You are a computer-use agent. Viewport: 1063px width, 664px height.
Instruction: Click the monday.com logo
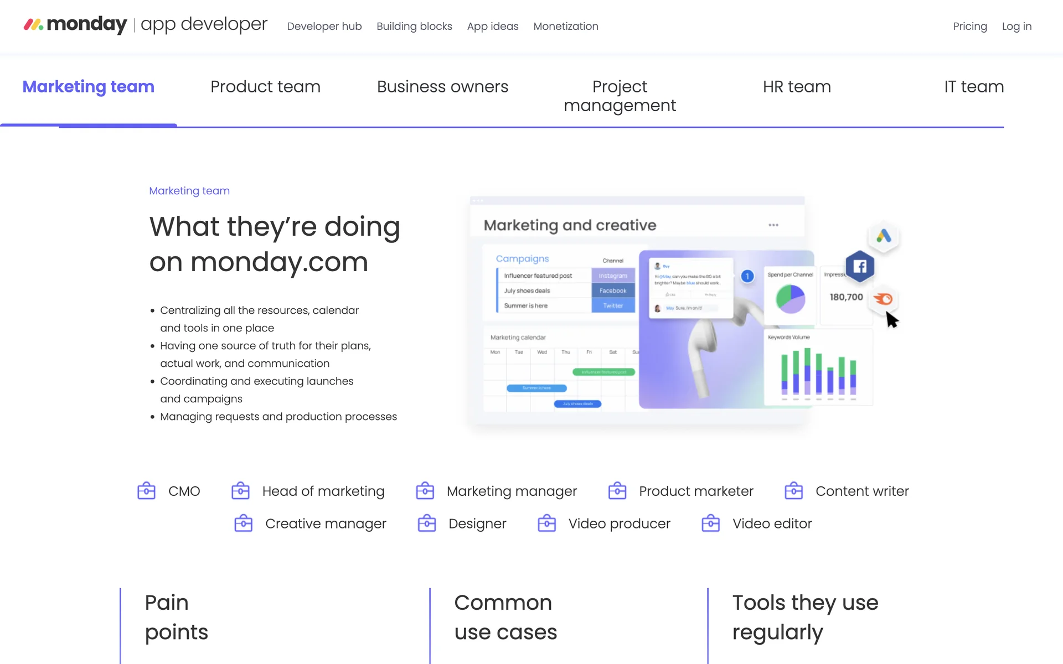(x=75, y=25)
